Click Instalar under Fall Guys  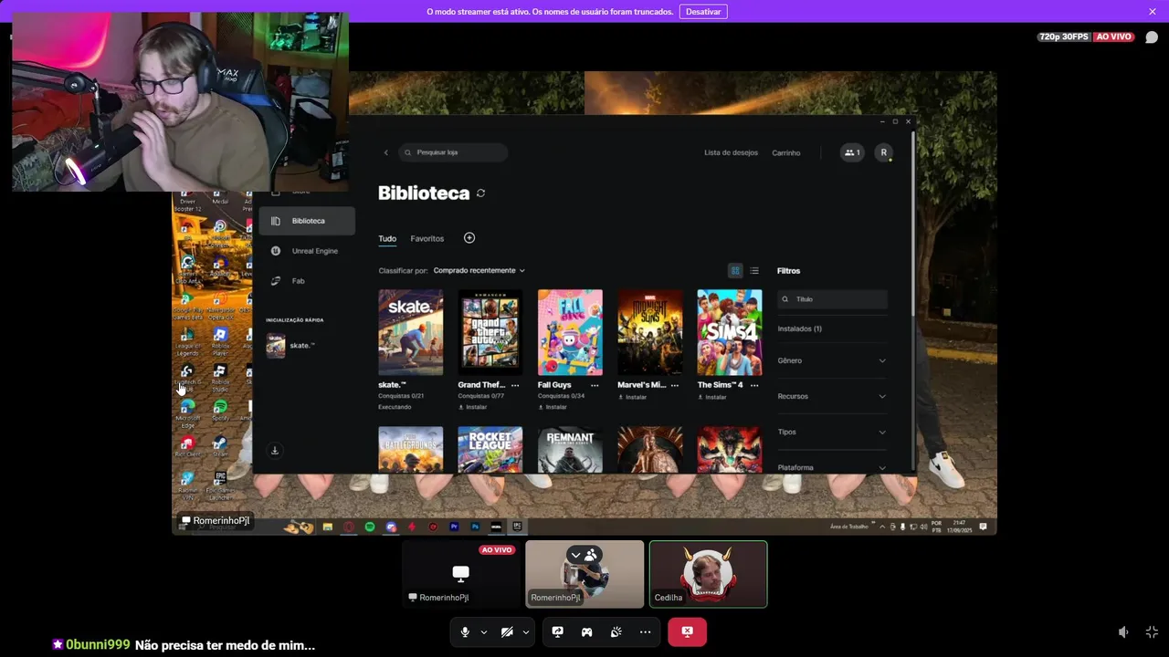point(553,407)
